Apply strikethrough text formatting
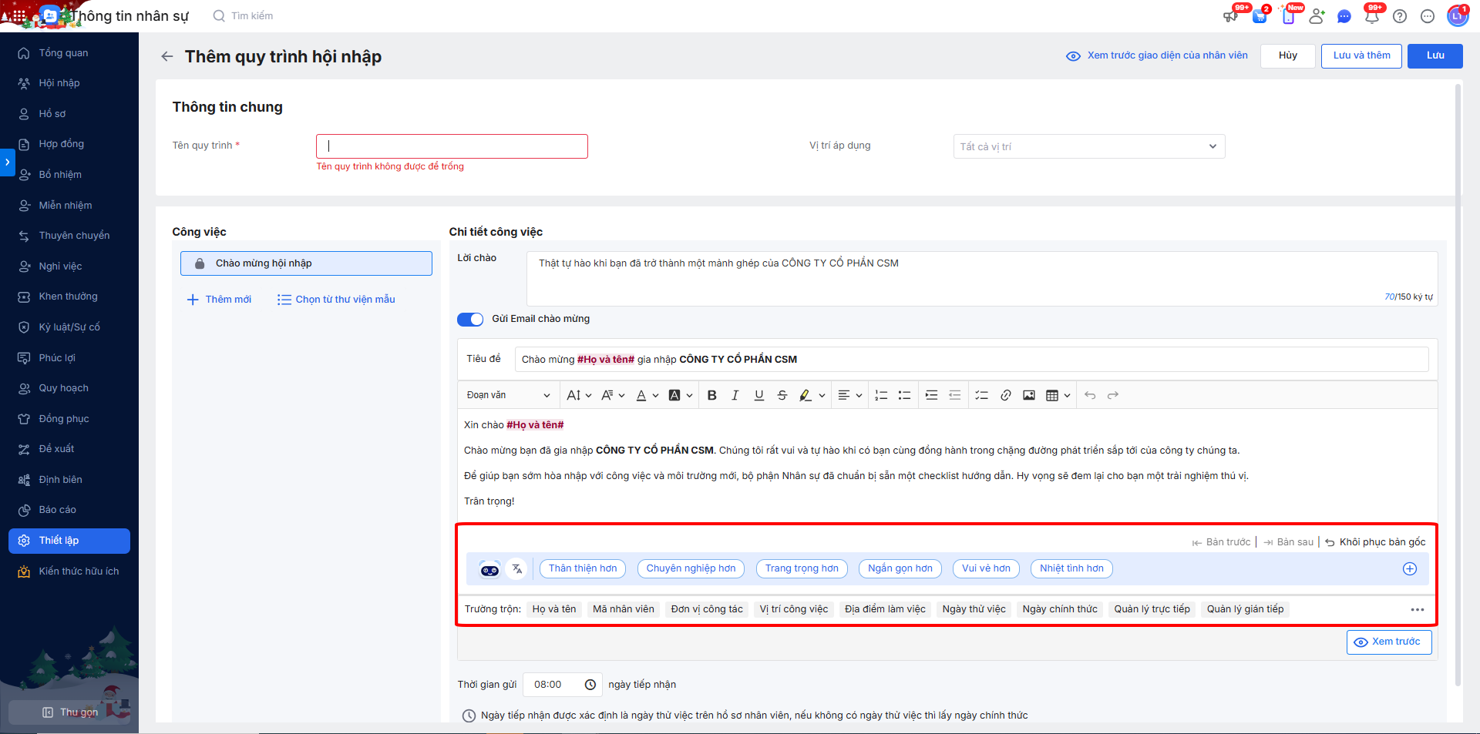This screenshot has height=734, width=1480. [782, 395]
